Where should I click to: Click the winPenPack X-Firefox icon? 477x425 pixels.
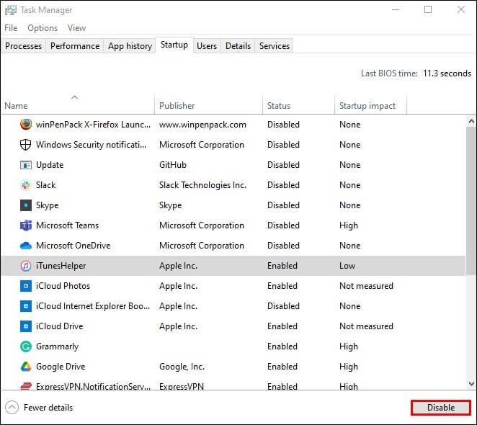tap(26, 125)
